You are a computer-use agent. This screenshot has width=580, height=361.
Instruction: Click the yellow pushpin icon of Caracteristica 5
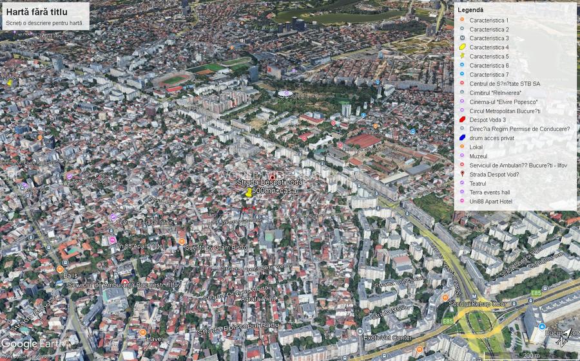[462, 56]
